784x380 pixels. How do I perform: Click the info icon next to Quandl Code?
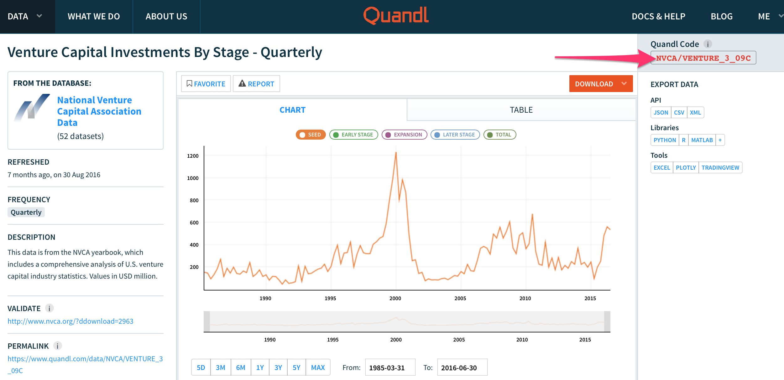[x=708, y=44]
